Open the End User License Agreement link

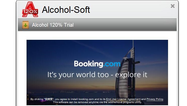pyautogui.click(x=123, y=99)
